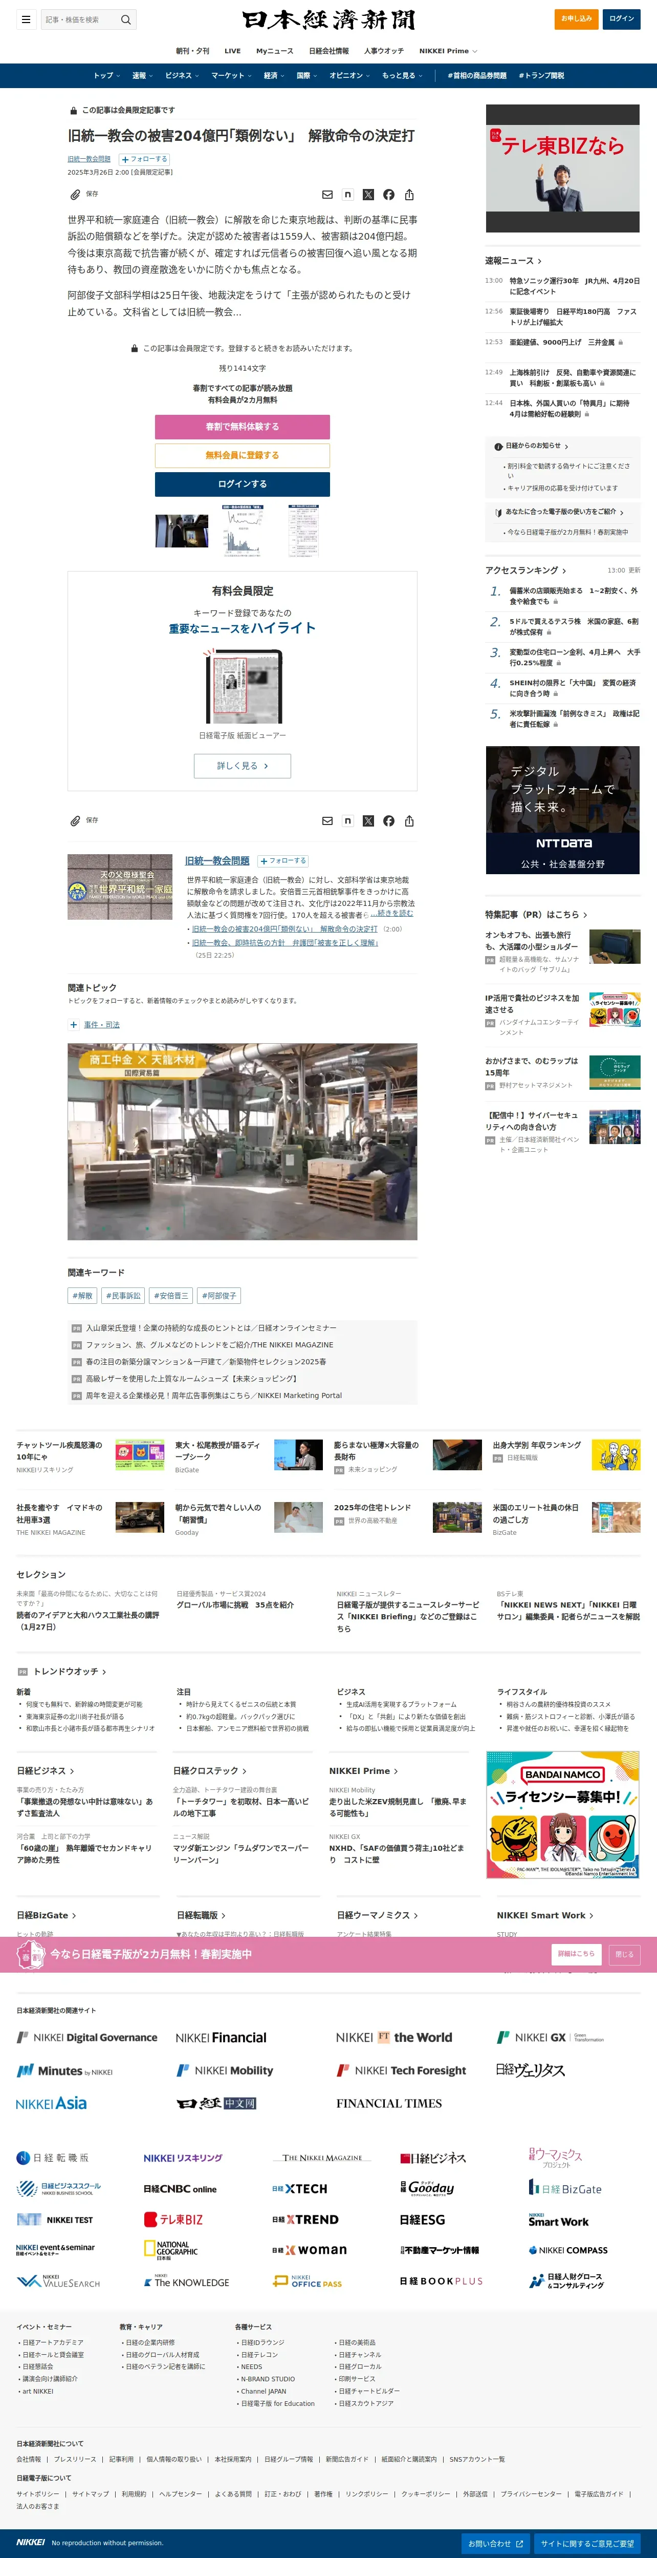Click 詳細はこちら on the pink banner
The image size is (657, 2558).
coord(576,1954)
